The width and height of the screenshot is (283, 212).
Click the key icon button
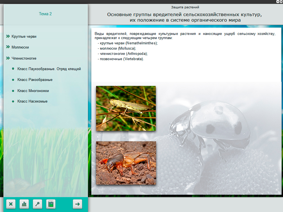(37, 204)
